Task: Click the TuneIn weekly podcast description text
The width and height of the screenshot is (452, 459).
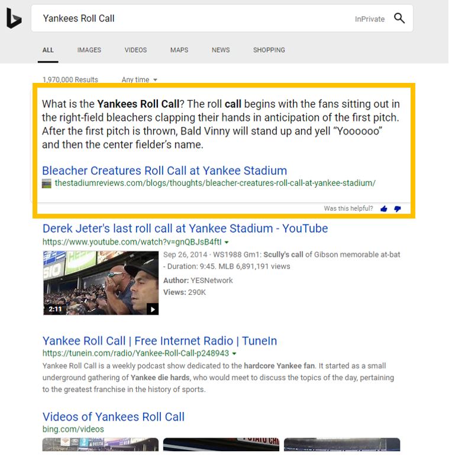Action: (x=218, y=378)
